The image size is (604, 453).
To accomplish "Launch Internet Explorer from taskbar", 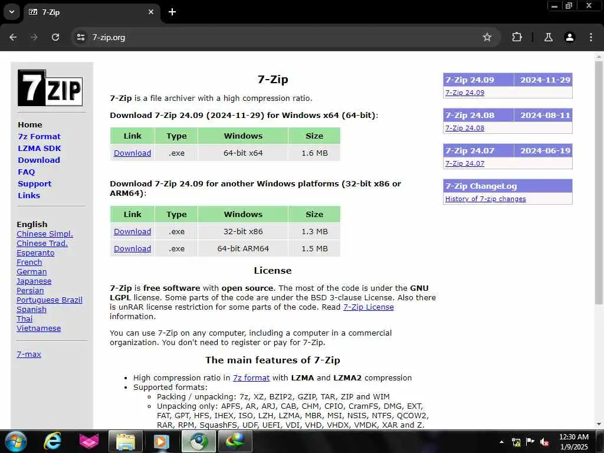I will tap(52, 441).
